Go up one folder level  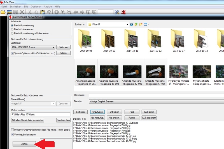(x=136, y=24)
